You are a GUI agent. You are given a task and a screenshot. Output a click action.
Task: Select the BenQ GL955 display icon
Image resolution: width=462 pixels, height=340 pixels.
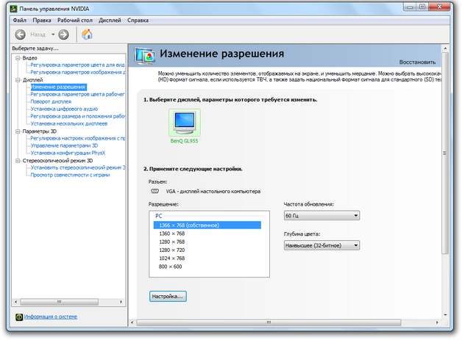tap(185, 123)
